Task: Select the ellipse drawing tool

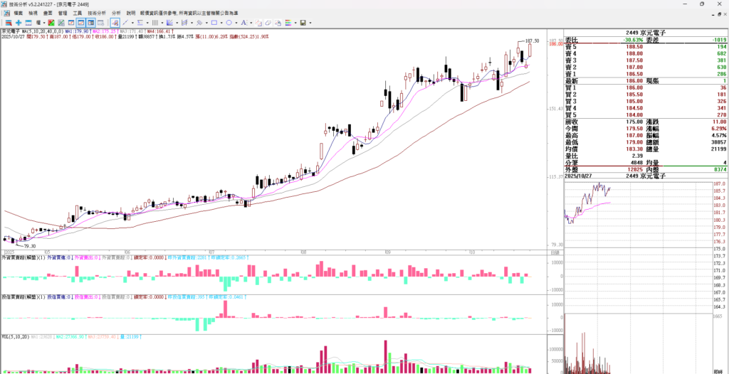Action: click(229, 23)
